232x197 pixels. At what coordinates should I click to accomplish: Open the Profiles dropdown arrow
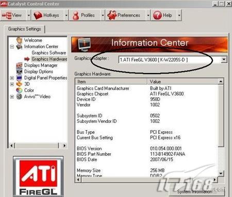(103, 15)
